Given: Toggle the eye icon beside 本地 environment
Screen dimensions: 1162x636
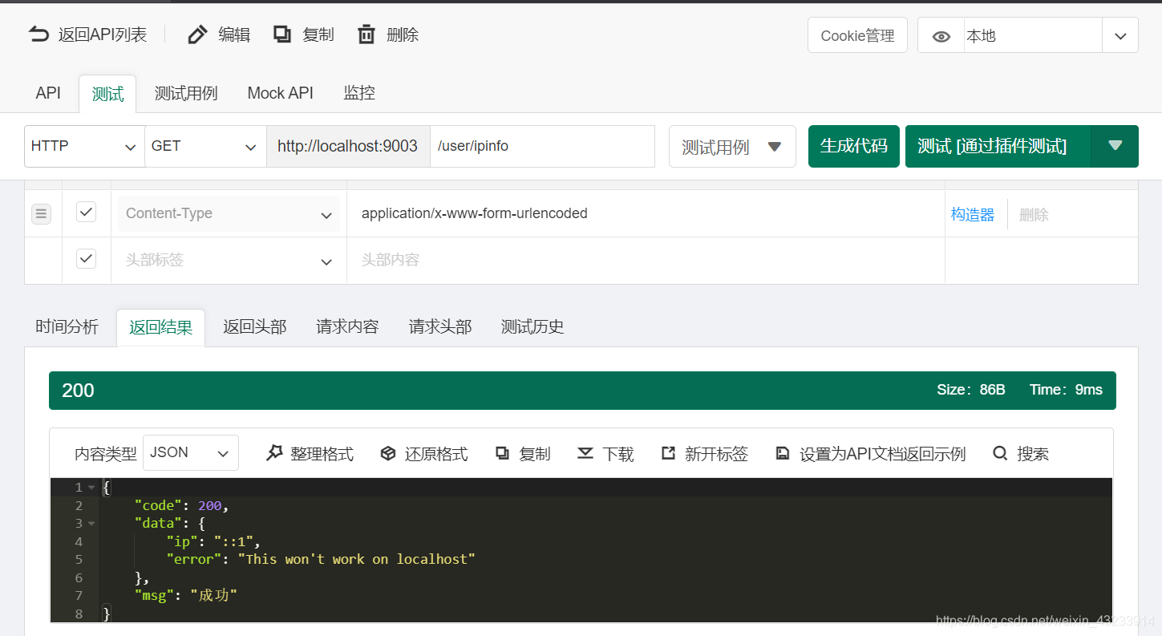Looking at the screenshot, I should tap(941, 36).
